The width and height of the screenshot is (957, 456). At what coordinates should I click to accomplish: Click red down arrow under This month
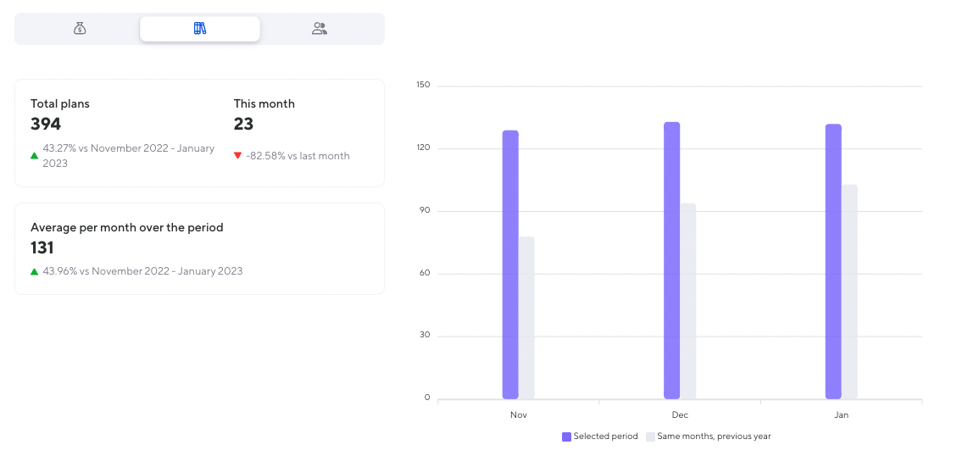tap(237, 155)
